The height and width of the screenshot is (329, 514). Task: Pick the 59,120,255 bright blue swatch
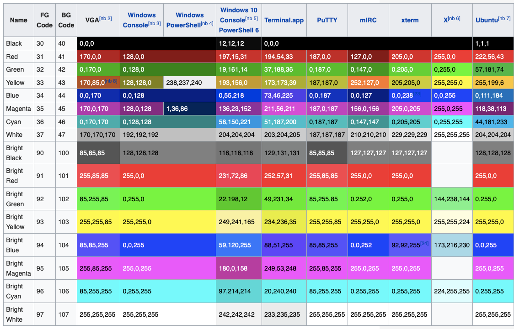[239, 245]
